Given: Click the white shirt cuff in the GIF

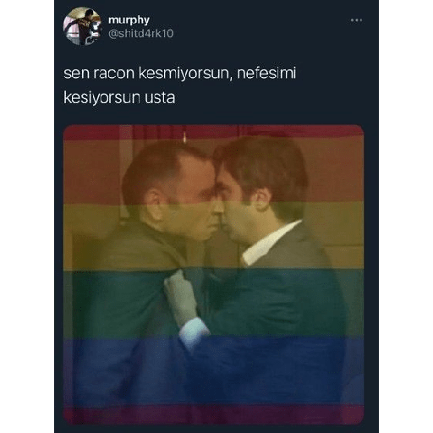Looking at the screenshot, I should tap(194, 333).
